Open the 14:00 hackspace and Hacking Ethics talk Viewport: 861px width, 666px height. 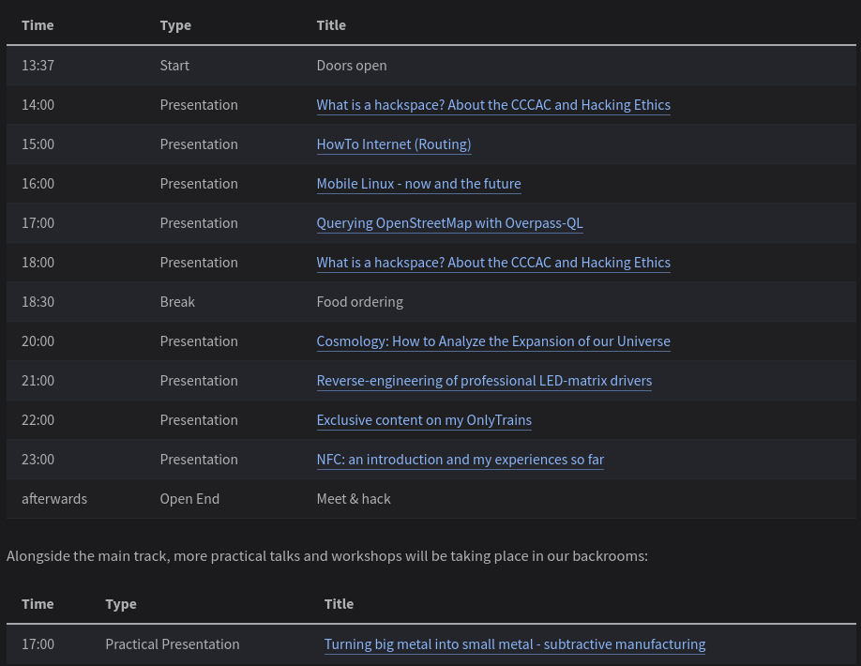pos(493,105)
